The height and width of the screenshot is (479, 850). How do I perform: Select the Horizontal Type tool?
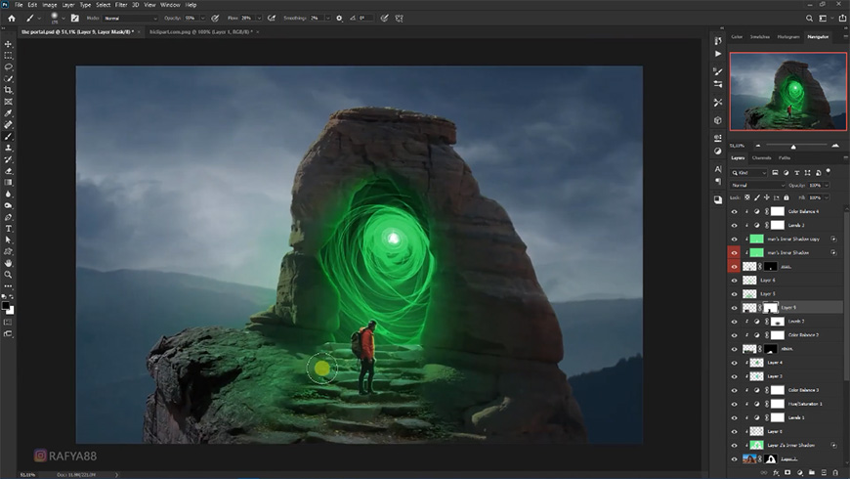(x=8, y=229)
